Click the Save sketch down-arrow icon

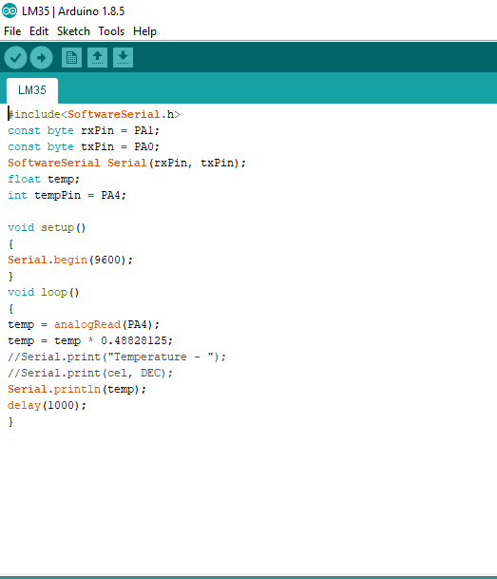(123, 58)
